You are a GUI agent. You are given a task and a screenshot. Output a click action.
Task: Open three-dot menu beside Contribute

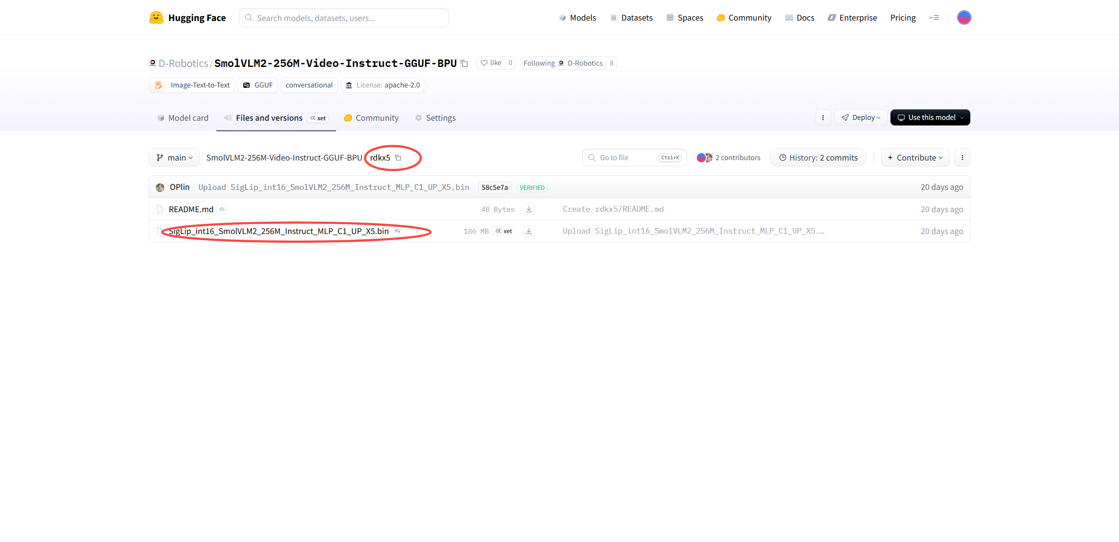(x=963, y=157)
